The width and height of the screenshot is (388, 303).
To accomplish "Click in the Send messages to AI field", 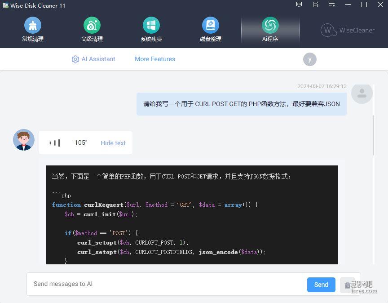I will click(x=166, y=284).
